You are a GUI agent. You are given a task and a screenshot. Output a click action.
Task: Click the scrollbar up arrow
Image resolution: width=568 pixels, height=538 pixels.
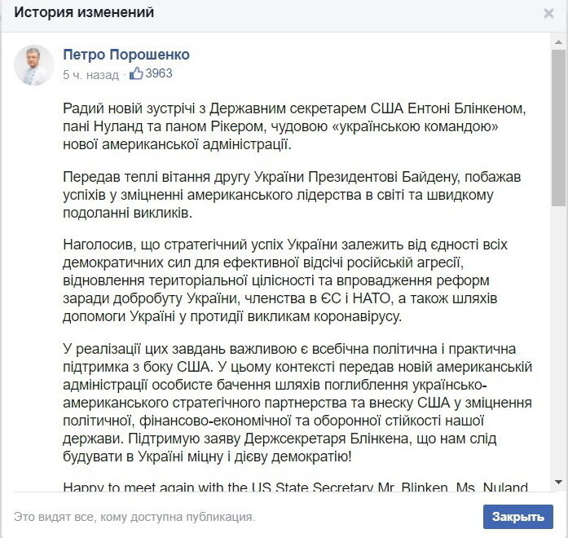[558, 40]
